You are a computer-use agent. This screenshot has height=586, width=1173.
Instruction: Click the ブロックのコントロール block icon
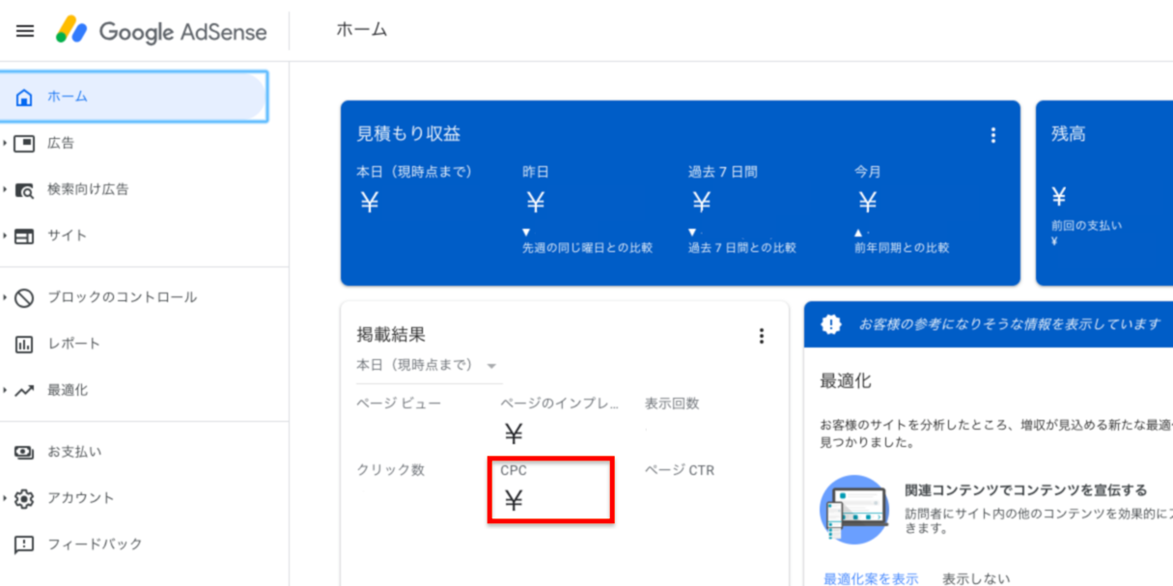click(25, 298)
